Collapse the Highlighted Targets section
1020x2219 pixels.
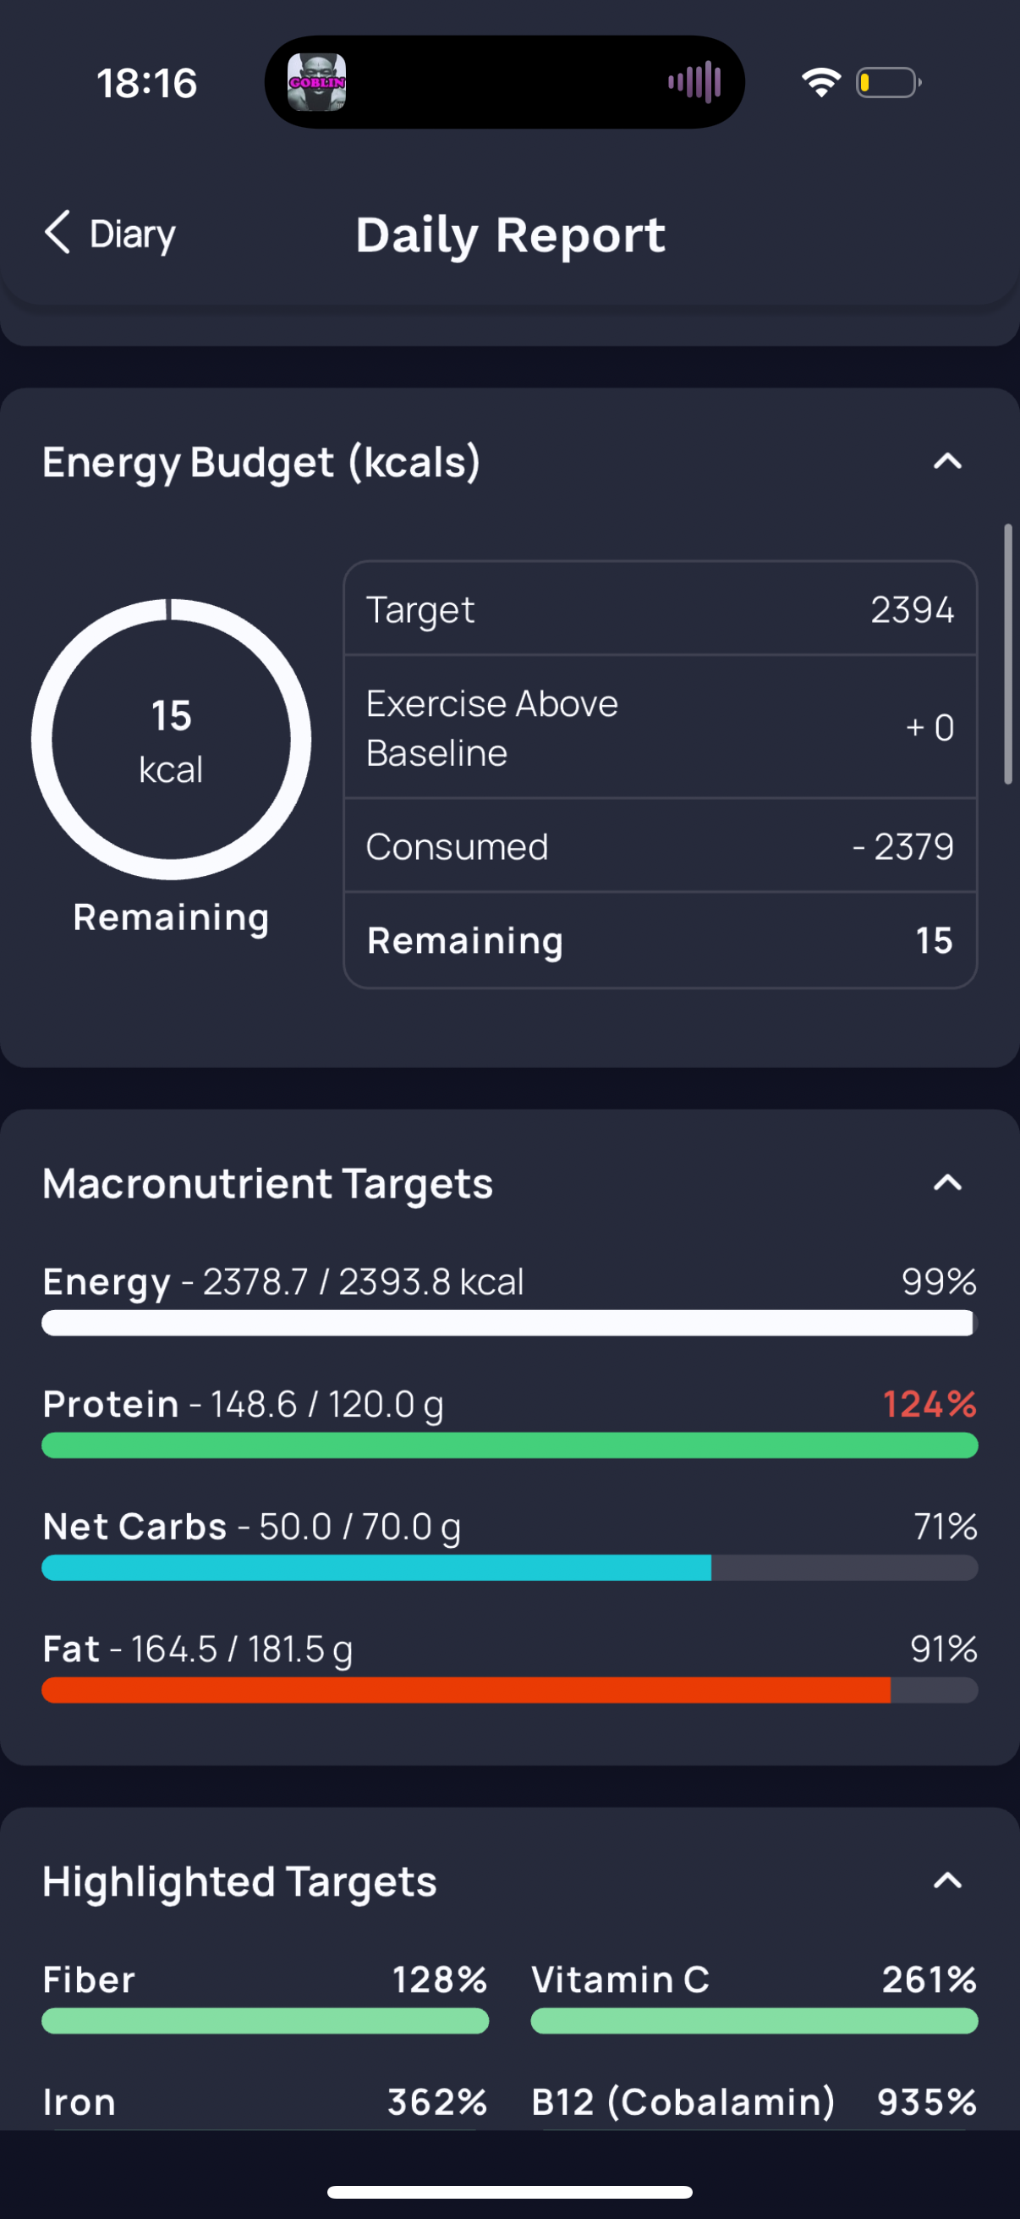pyautogui.click(x=948, y=1880)
